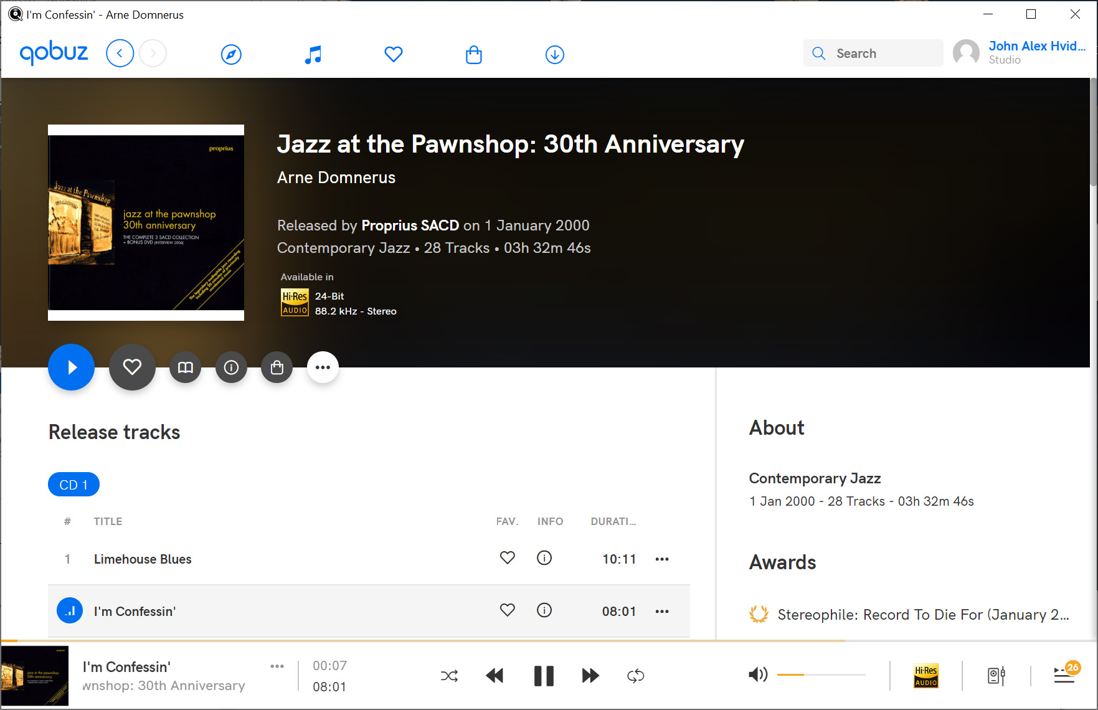Click the Hi-Res Audio badge under Available in
The width and height of the screenshot is (1098, 710).
click(295, 303)
